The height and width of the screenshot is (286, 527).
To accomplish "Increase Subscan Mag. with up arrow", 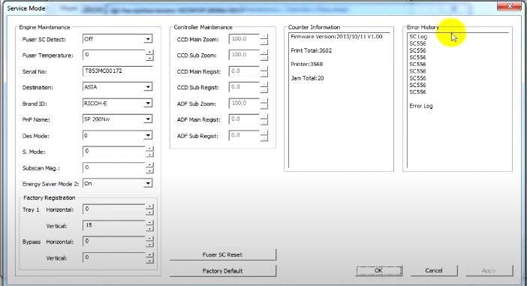I will tap(149, 164).
